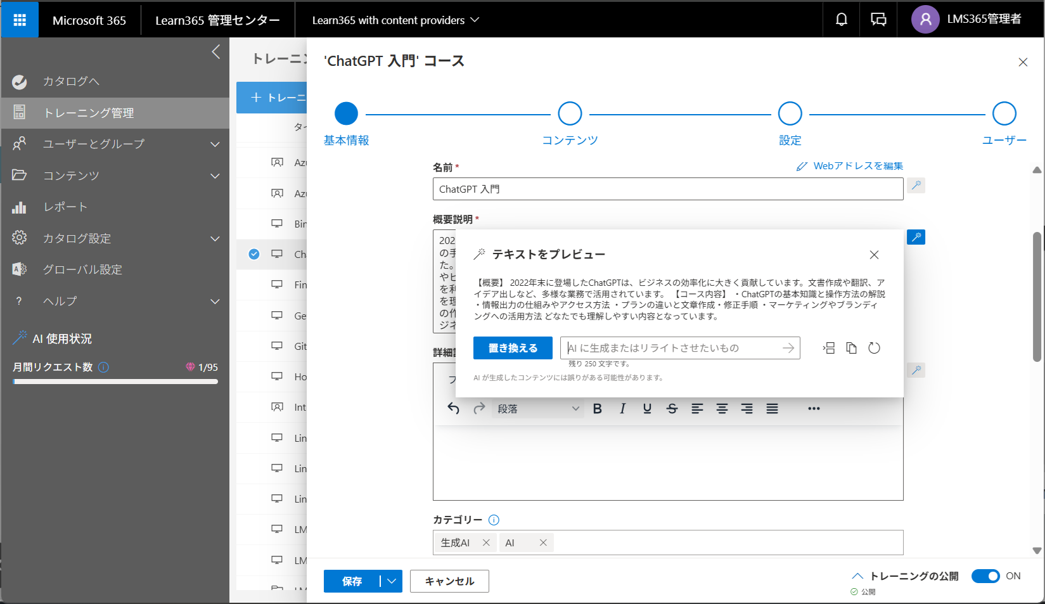Toggle トレーニングの公開 switch off

[x=985, y=576]
